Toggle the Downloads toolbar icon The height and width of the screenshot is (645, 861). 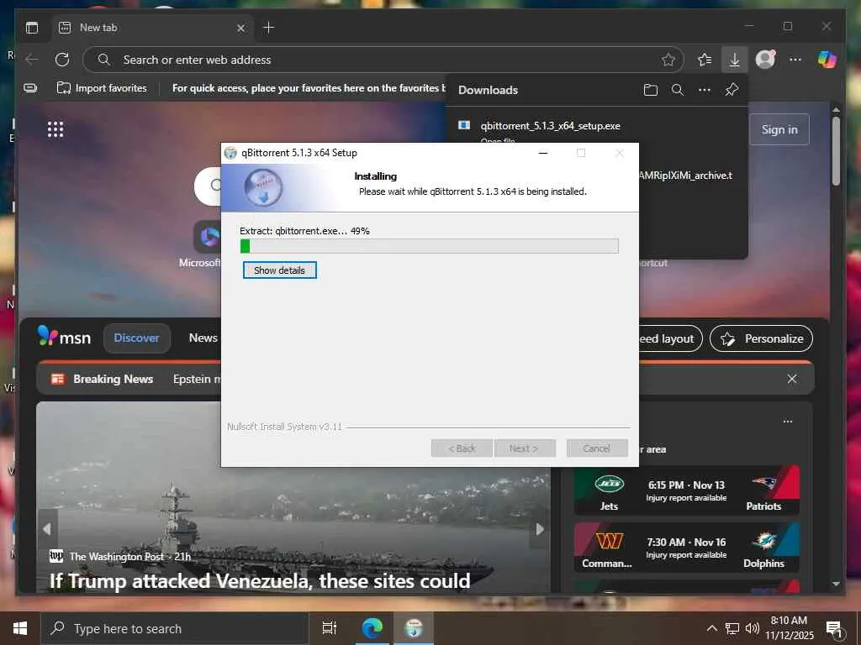click(x=734, y=60)
